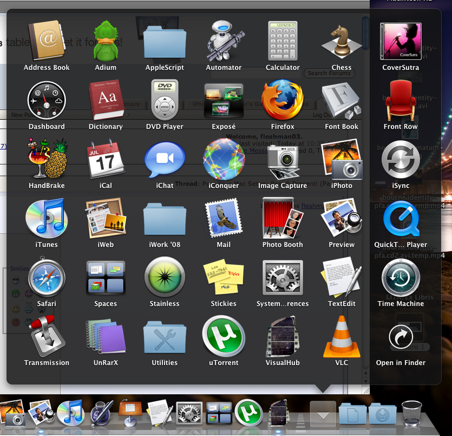Viewport: 452px width, 436px height.
Task: Open CoverSutra from the stack
Action: tap(401, 41)
